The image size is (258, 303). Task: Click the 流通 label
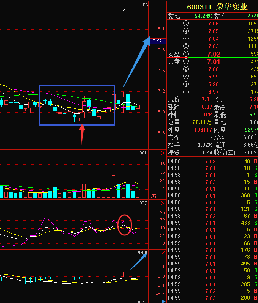[x=220, y=145]
